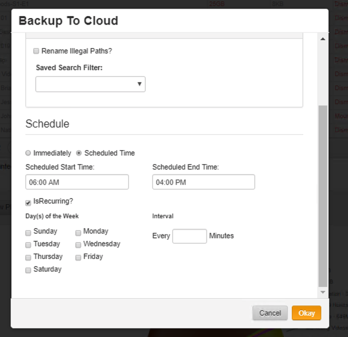Open the Saved Search Filter dropdown
348x337 pixels.
point(90,84)
